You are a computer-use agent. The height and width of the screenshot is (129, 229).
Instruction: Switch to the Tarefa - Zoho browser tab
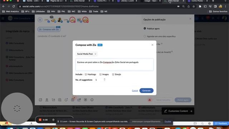33,1
